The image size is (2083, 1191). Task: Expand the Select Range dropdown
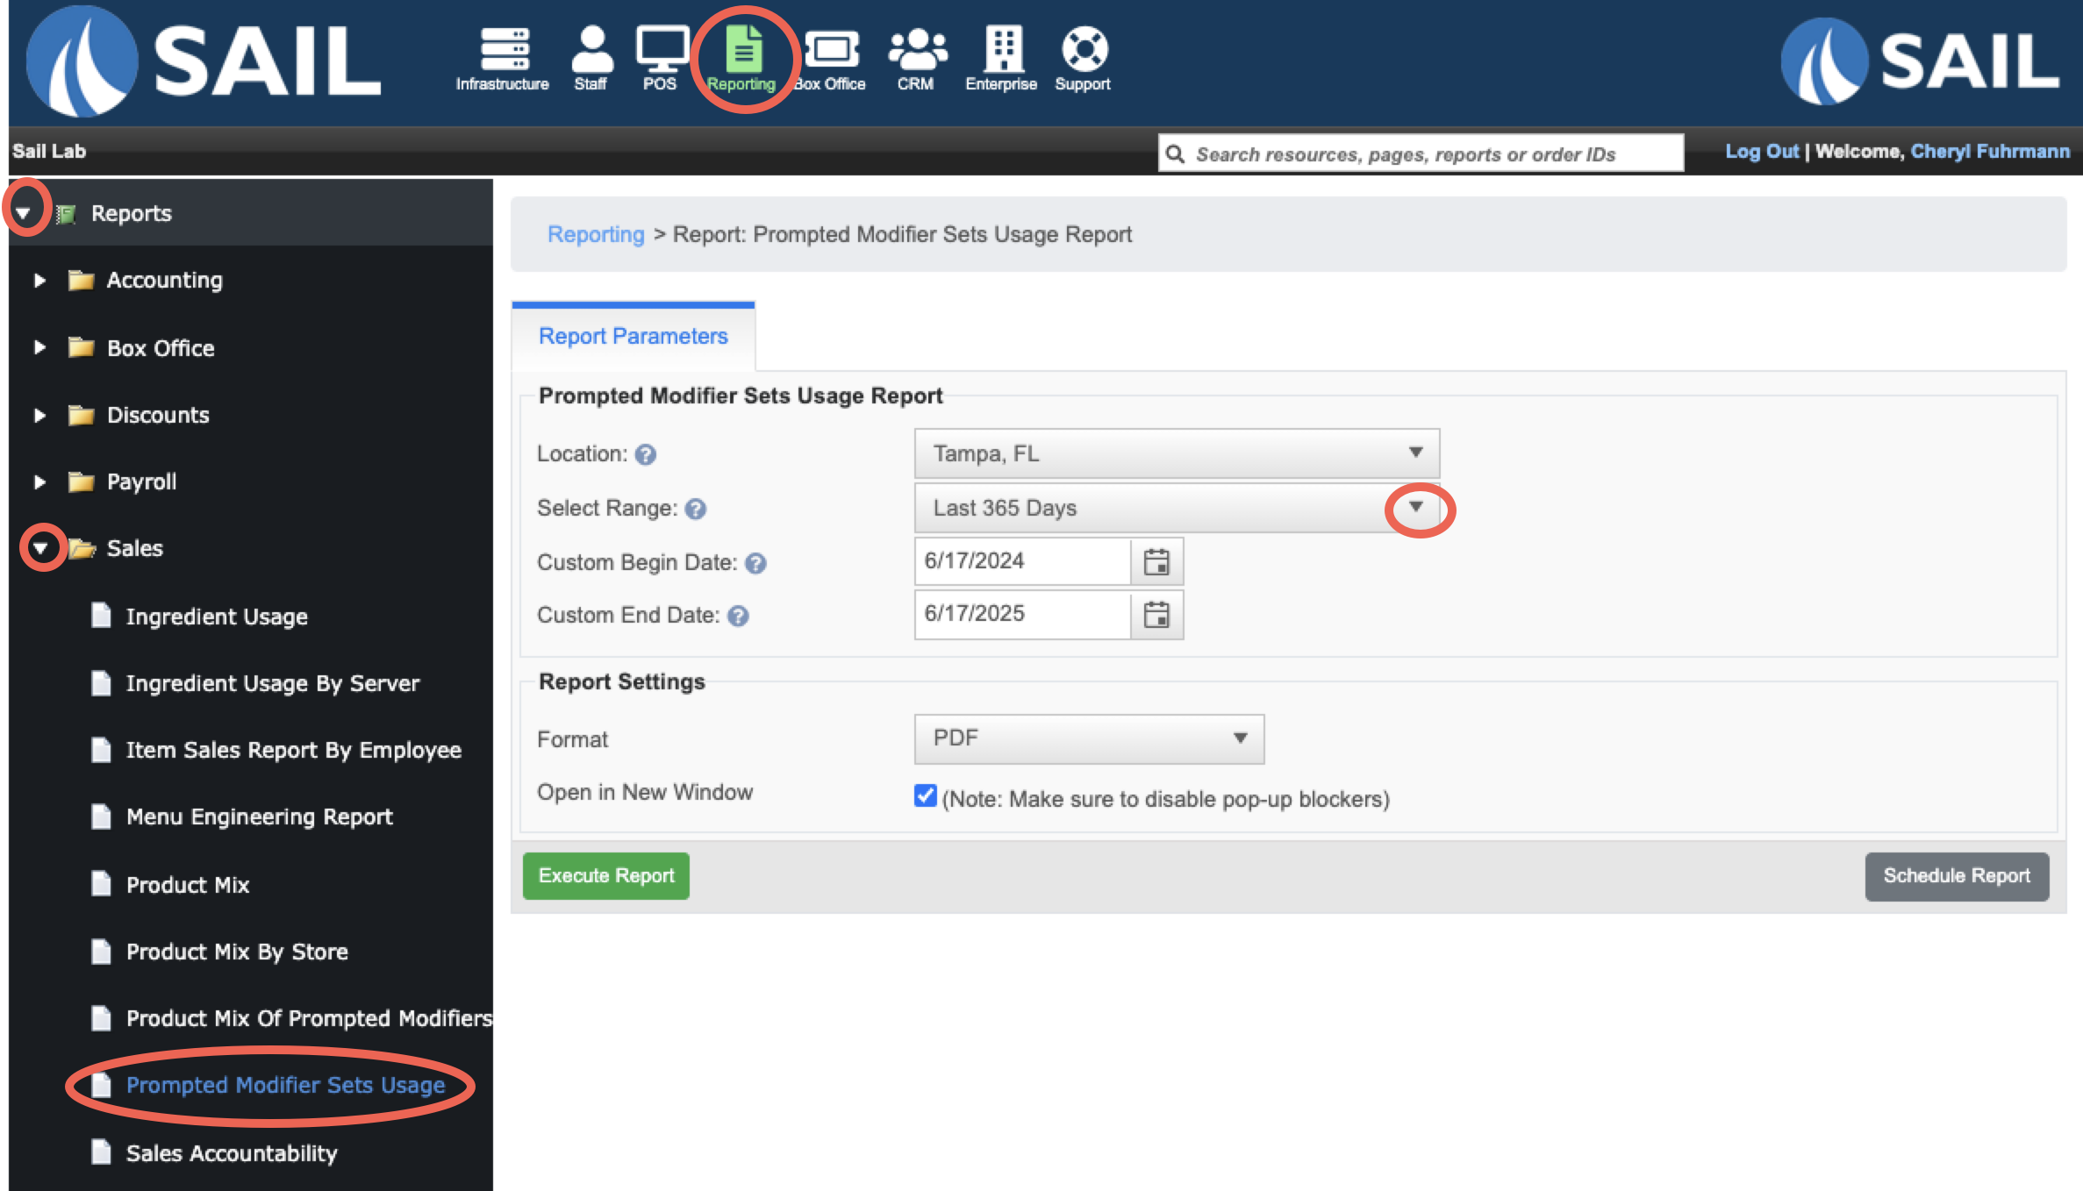tap(1176, 508)
